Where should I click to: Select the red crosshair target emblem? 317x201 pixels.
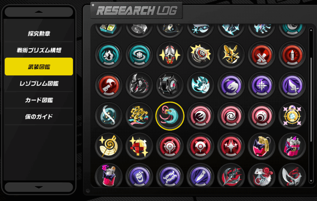(x=170, y=146)
